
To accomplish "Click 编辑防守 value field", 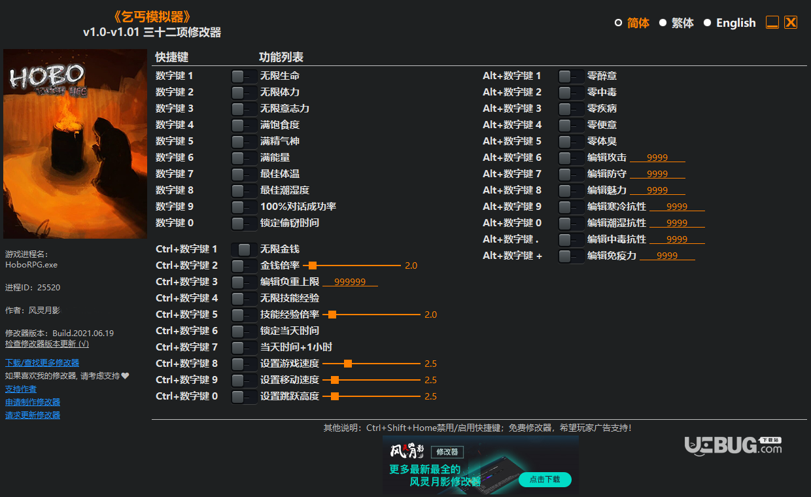I will pyautogui.click(x=657, y=174).
